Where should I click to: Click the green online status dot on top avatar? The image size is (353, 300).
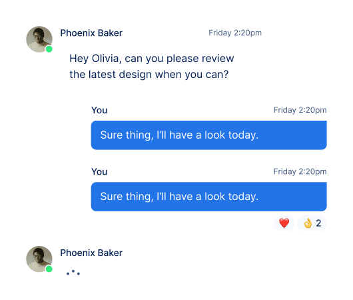pos(49,49)
